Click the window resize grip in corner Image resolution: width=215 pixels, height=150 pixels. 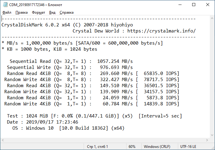(x=213, y=148)
